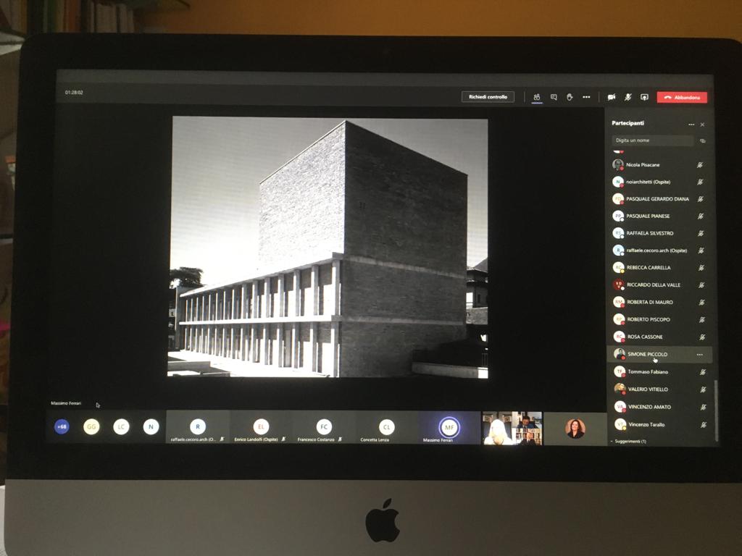This screenshot has height=556, width=742.
Task: Click mic icon next to VALERIO VITIELLO
Action: pyautogui.click(x=703, y=389)
